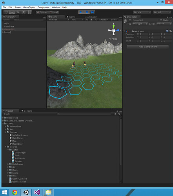Switch to the Console tab
The width and height of the screenshot is (173, 196).
[27, 111]
